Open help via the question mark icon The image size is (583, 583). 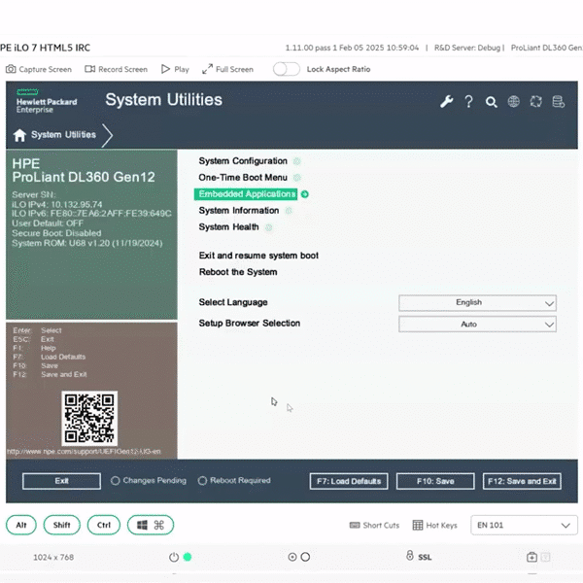[x=468, y=101]
